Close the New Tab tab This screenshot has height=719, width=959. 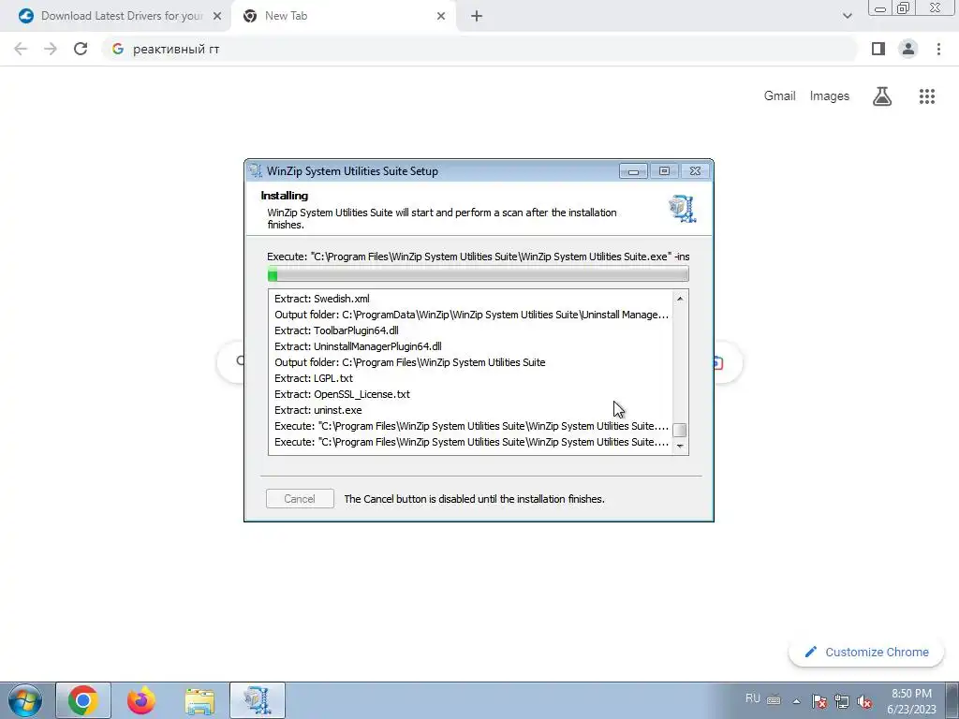click(x=441, y=17)
